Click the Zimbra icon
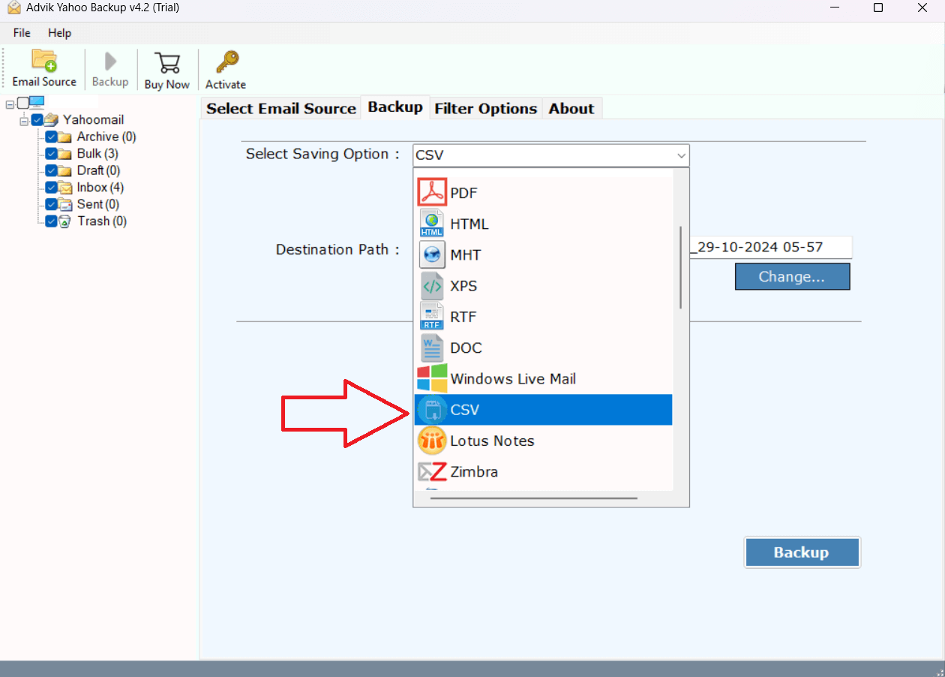The width and height of the screenshot is (945, 677). 432,471
